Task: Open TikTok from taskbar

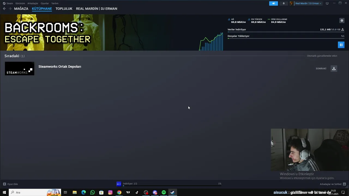Action: pyautogui.click(x=137, y=192)
